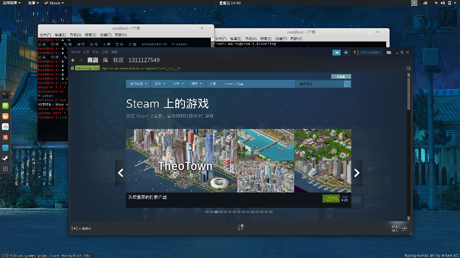Click the battery icon in the top panel
The width and height of the screenshot is (460, 258).
pyautogui.click(x=449, y=3)
